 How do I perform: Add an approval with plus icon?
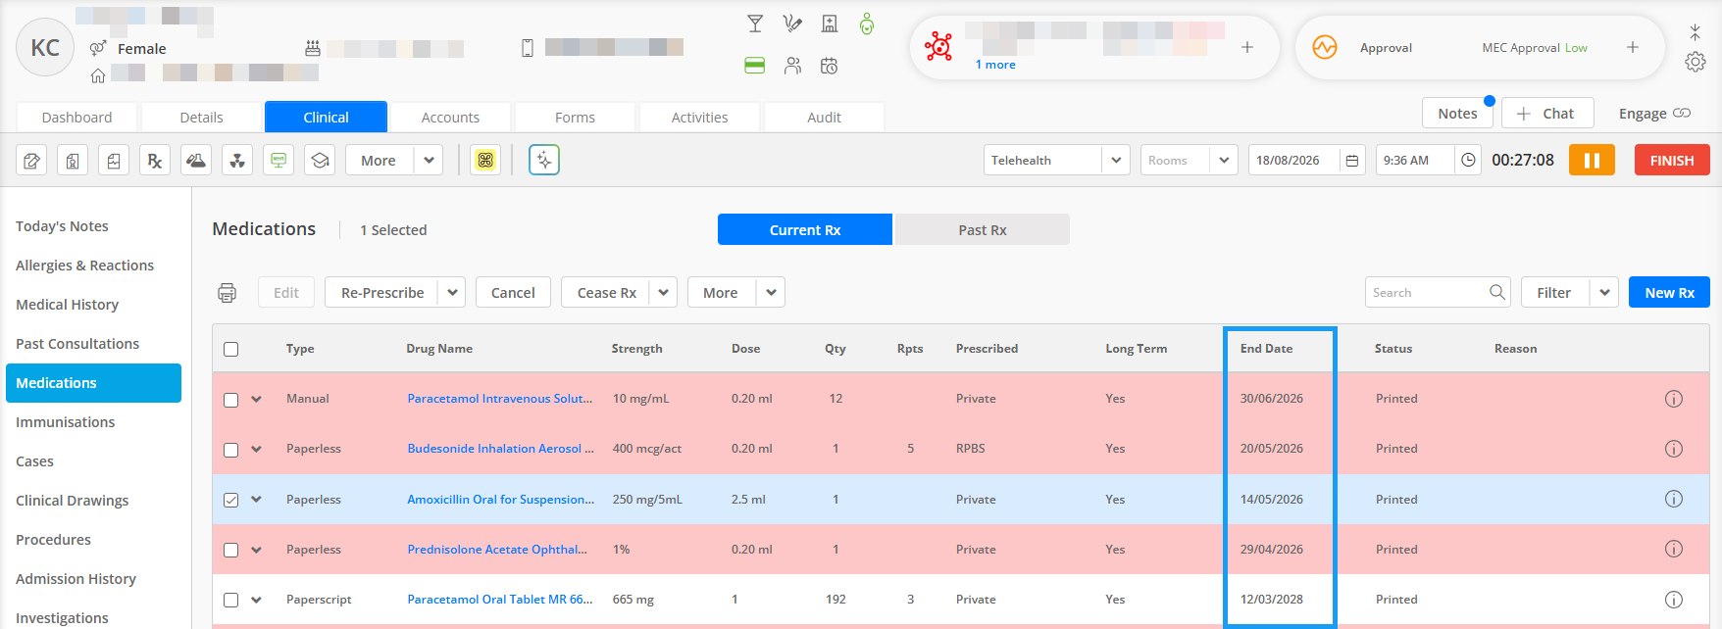[1633, 47]
